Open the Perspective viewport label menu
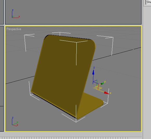 tap(14, 29)
